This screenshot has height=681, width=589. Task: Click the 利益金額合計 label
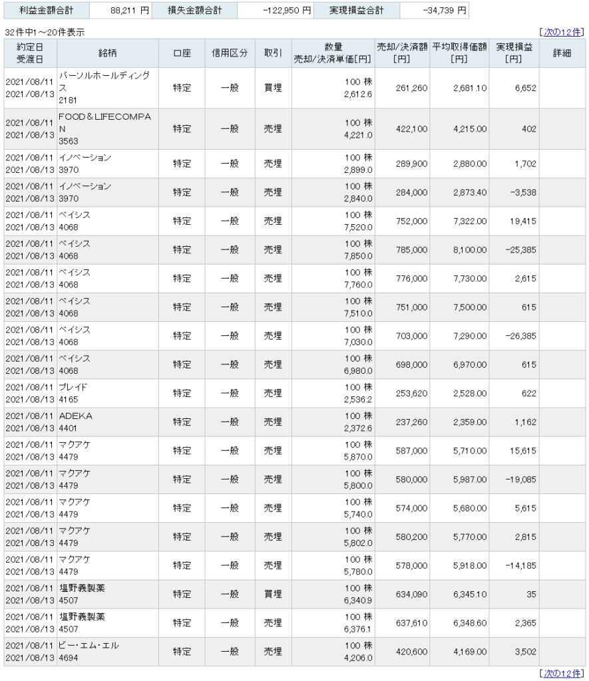pos(47,11)
